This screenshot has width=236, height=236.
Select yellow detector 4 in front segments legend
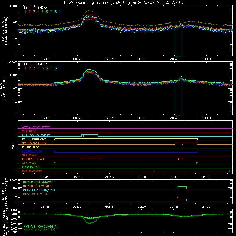[38, 12]
